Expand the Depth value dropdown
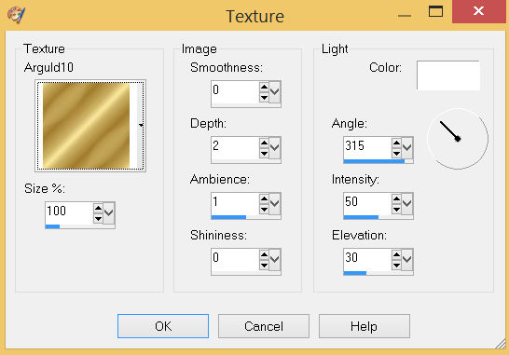The image size is (509, 355). click(x=275, y=148)
